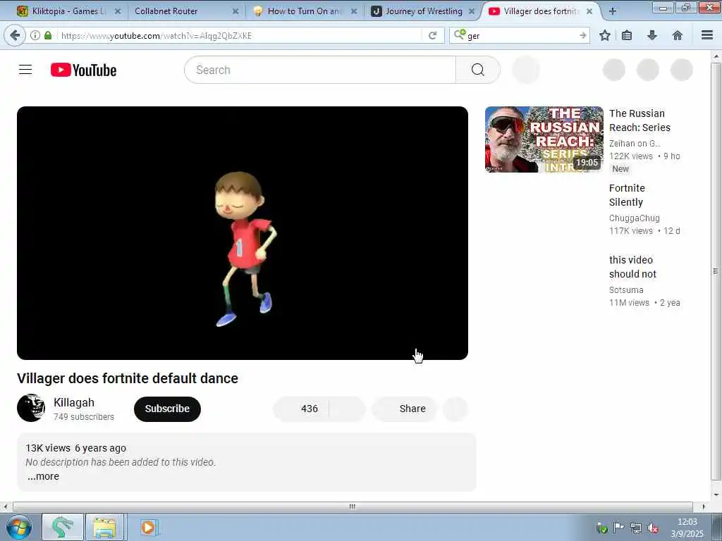
Task: Click the dragon browser taskbar icon
Action: [63, 527]
